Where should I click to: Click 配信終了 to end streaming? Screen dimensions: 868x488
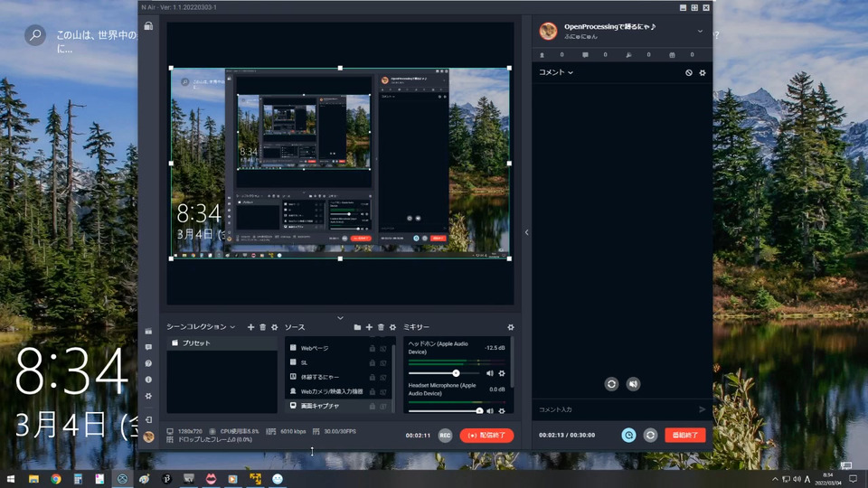pyautogui.click(x=486, y=436)
